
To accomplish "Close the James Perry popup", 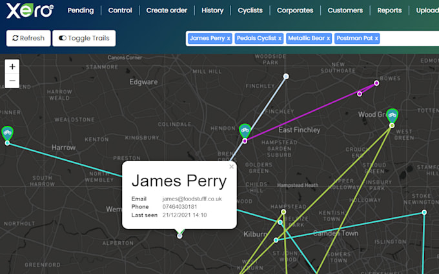I will point(231,166).
